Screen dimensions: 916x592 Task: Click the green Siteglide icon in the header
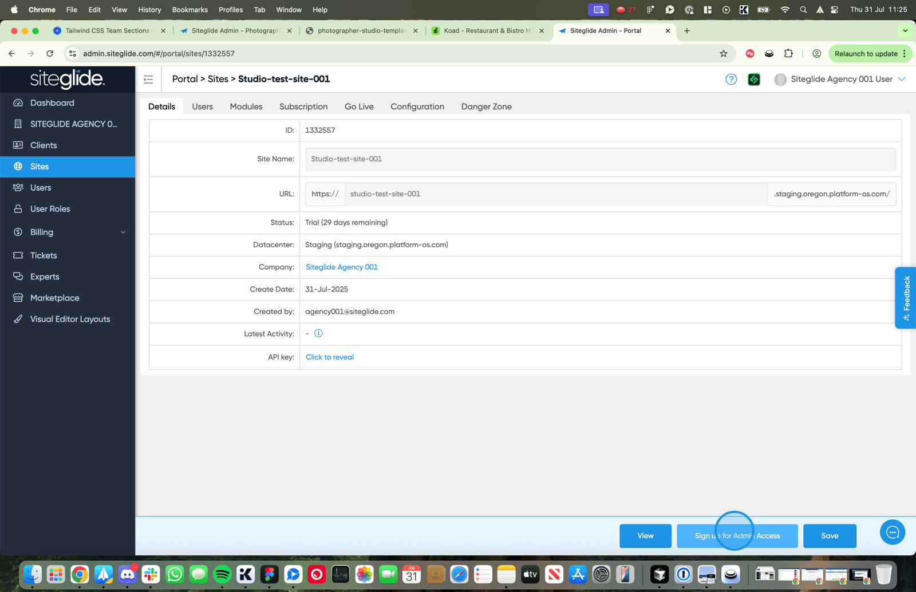(x=754, y=80)
